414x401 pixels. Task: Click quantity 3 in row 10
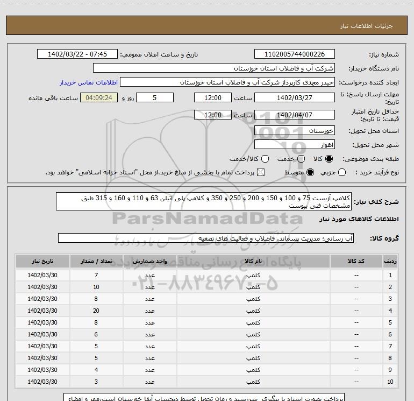tap(96, 382)
